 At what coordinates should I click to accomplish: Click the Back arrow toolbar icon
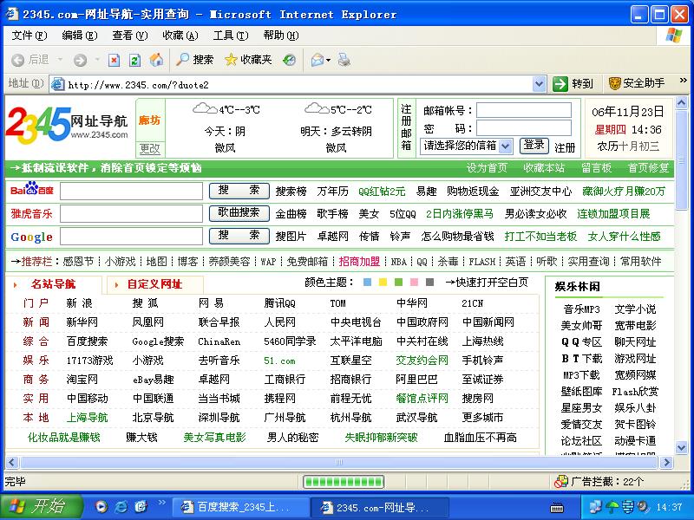pos(17,60)
